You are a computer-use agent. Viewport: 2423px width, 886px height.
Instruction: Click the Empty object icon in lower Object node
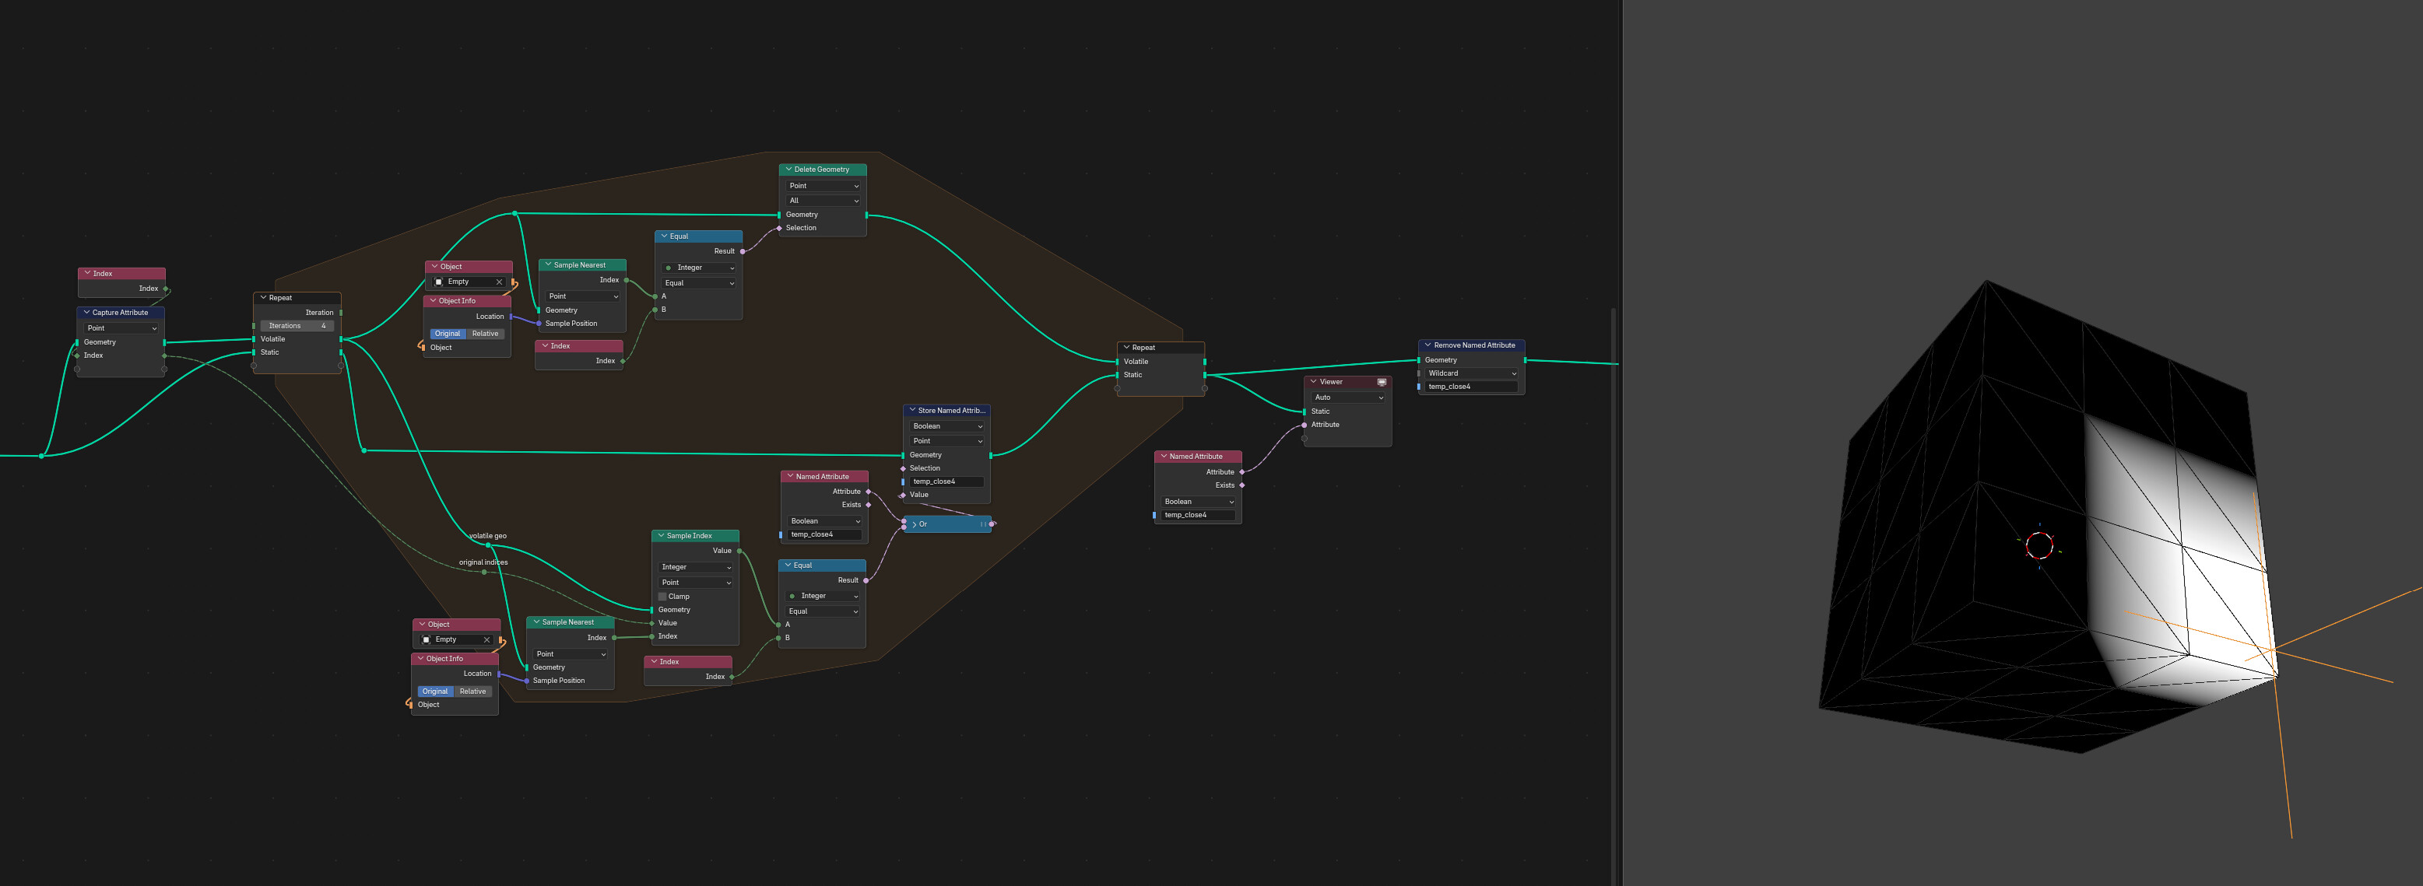pyautogui.click(x=426, y=640)
